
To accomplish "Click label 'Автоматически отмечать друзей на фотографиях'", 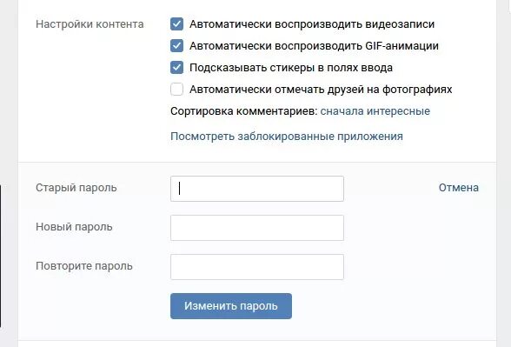I will click(x=321, y=90).
